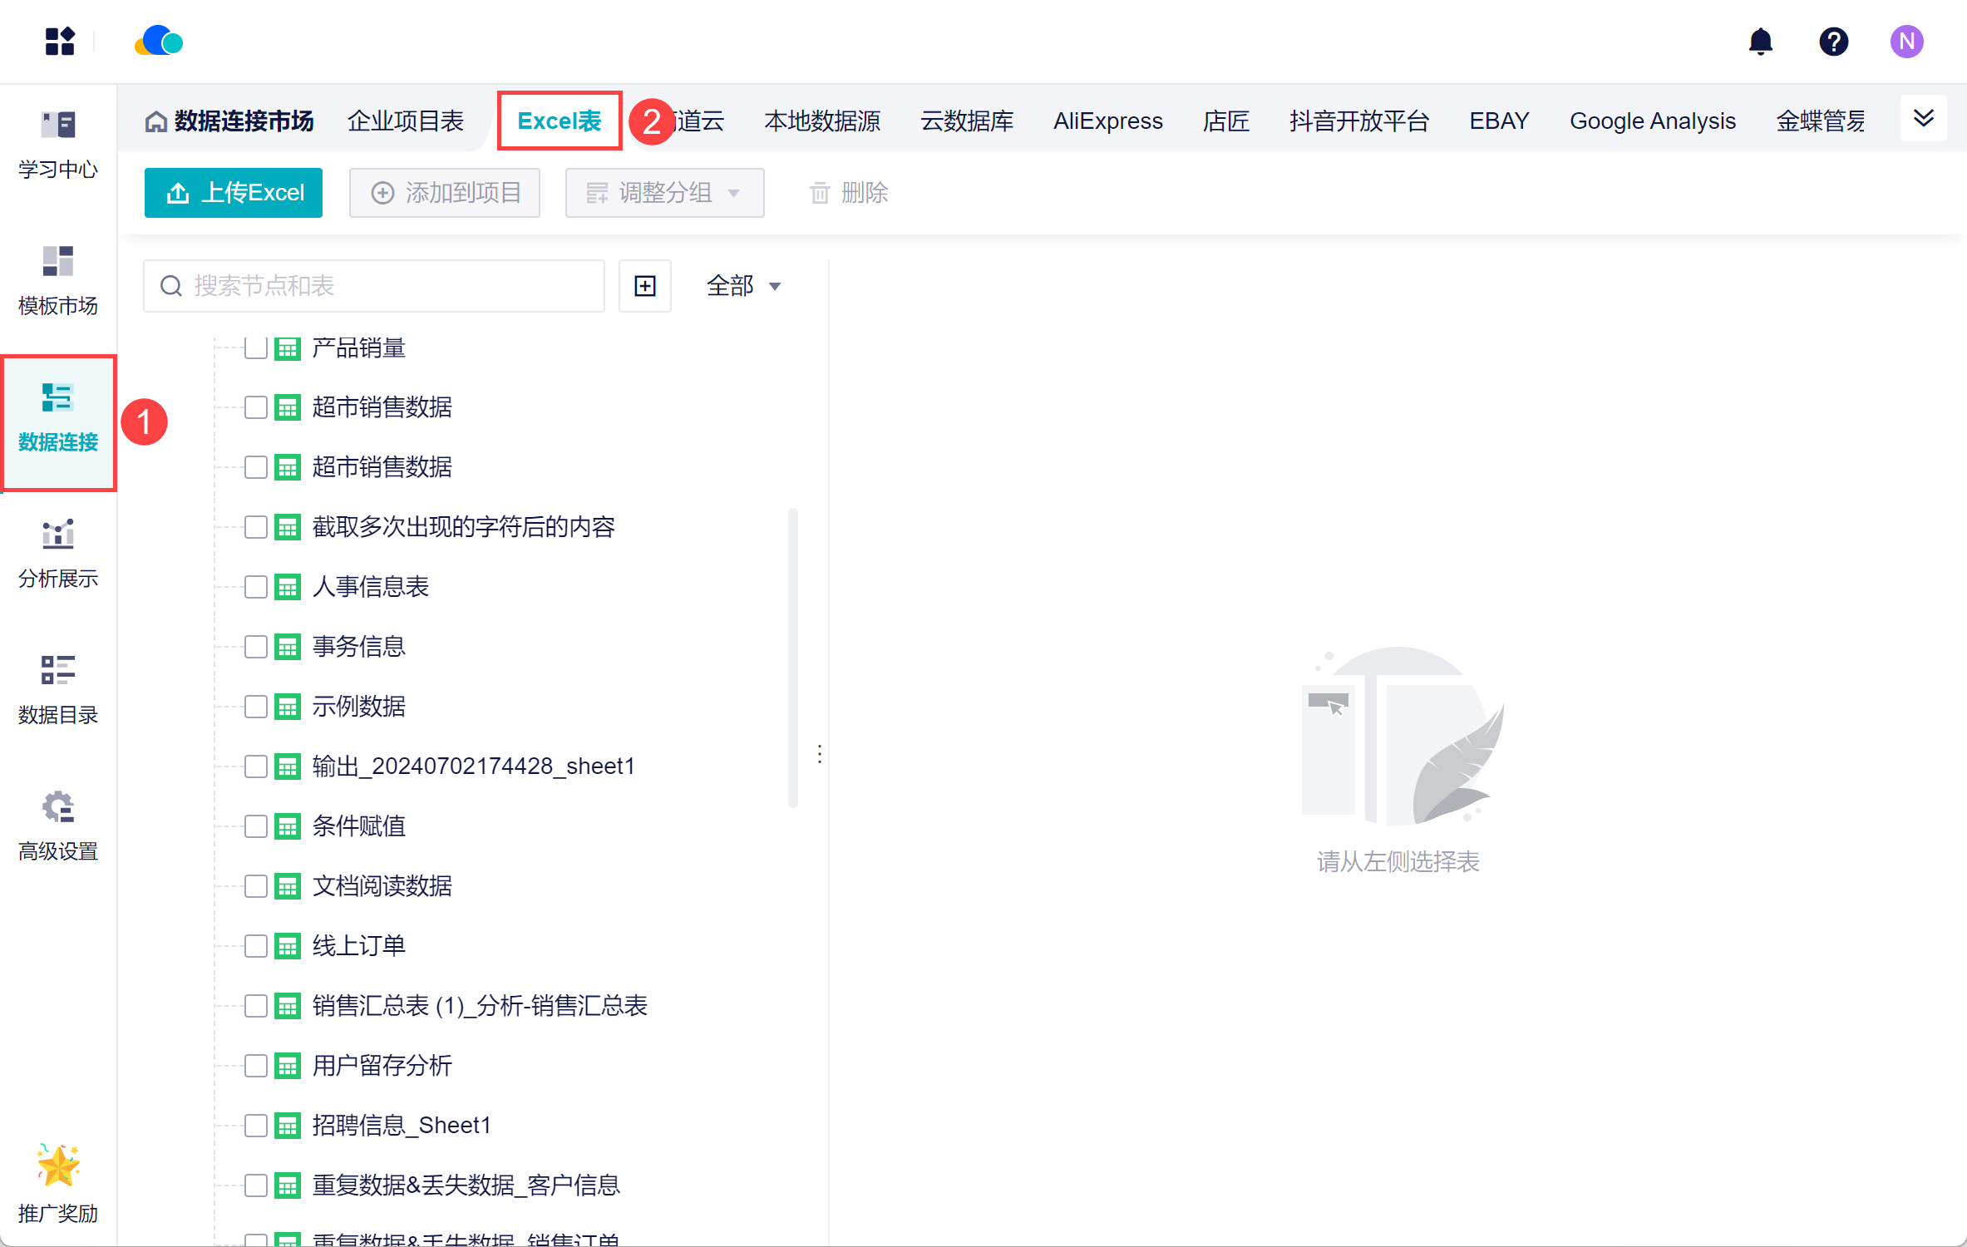Image resolution: width=1967 pixels, height=1247 pixels.
Task: Click the 上传Excel button
Action: [x=234, y=193]
